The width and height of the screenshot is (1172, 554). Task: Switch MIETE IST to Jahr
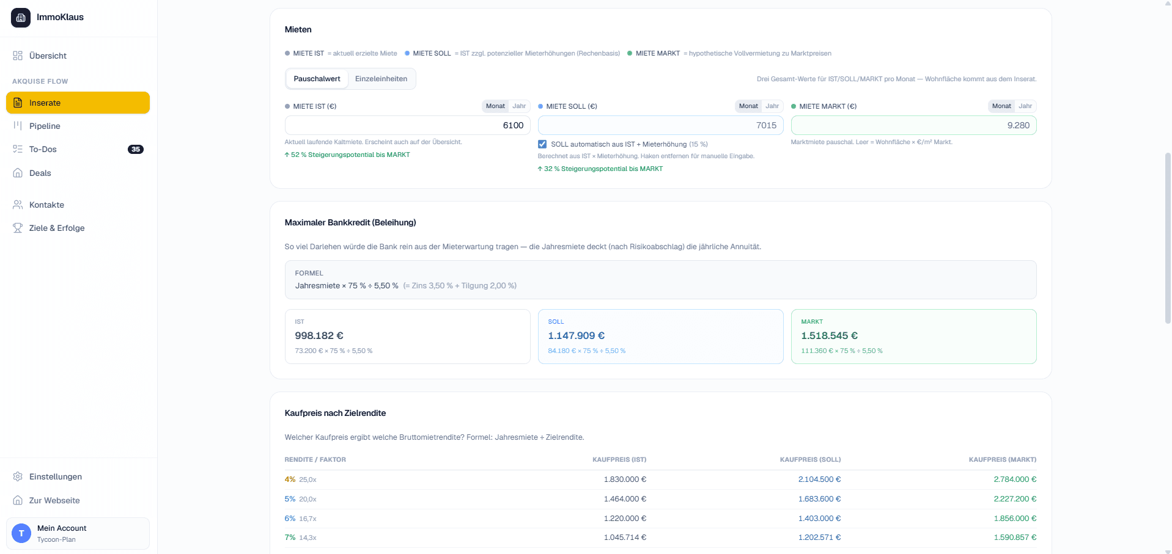519,106
